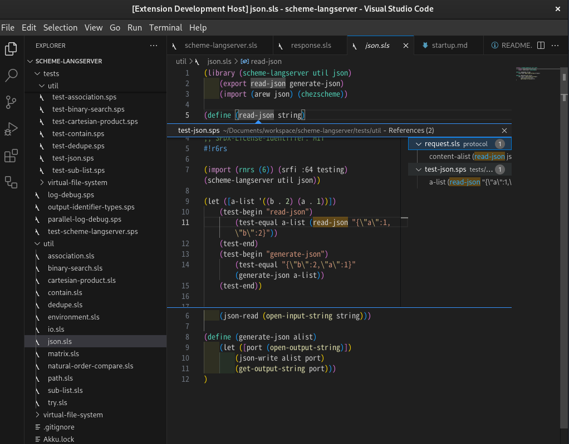Click the response.sls tab lambda icon
Screen dimensions: 569x444
pos(281,46)
